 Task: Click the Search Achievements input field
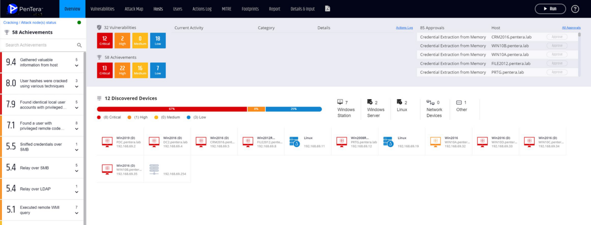point(39,45)
